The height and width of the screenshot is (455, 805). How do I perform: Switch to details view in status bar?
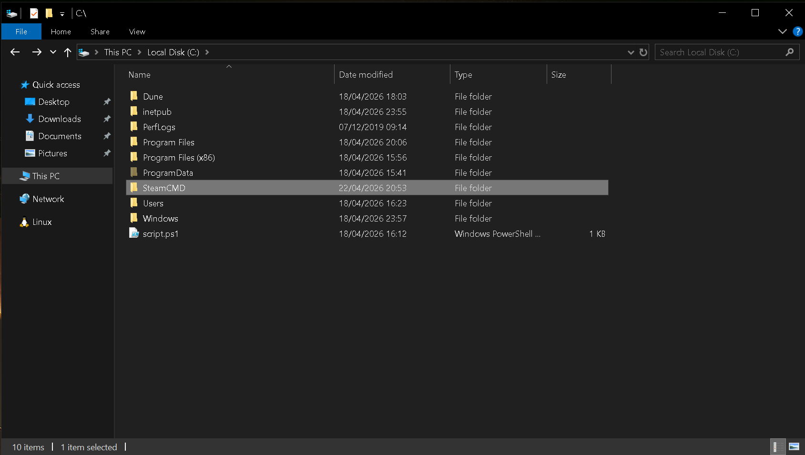click(775, 447)
